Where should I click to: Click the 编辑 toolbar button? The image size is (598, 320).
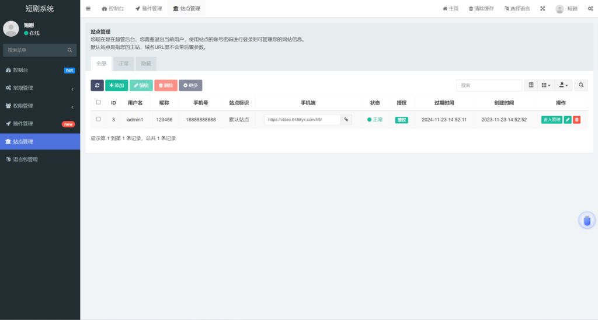[141, 85]
